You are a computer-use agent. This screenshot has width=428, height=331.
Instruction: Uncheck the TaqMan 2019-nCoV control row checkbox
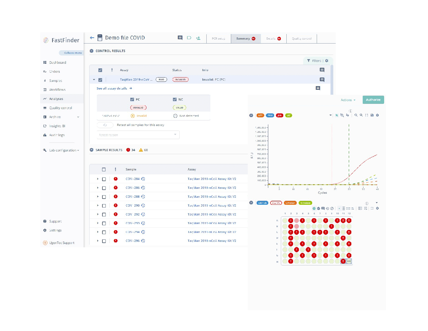coord(100,80)
